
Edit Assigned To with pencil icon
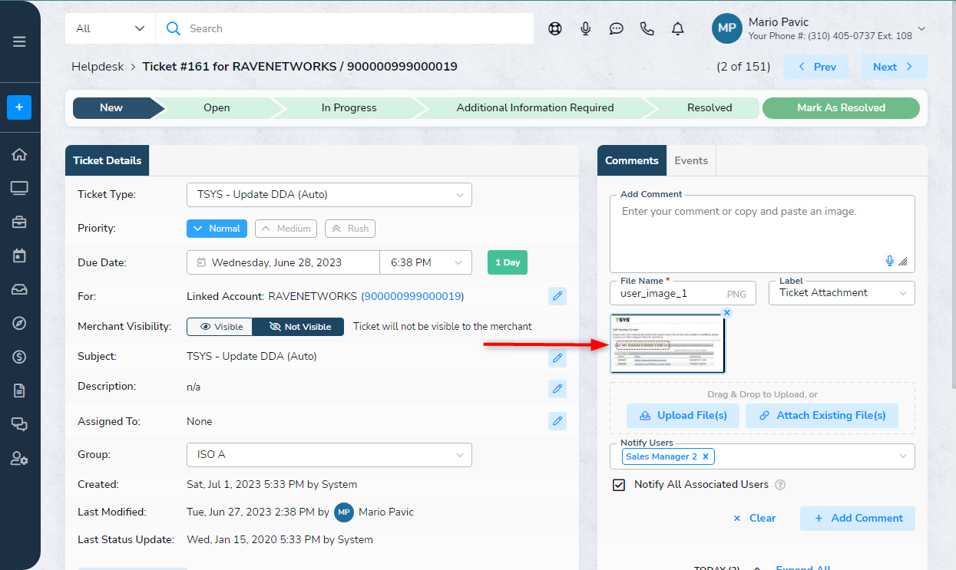tap(557, 420)
